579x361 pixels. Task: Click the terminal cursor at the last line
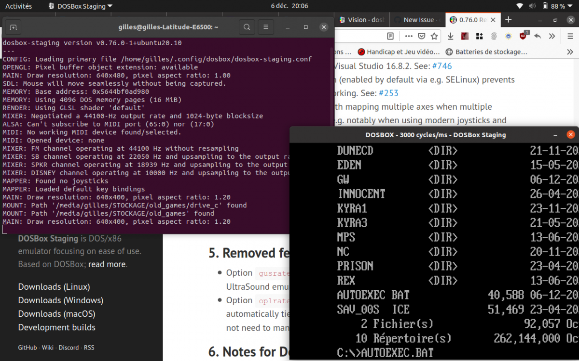point(5,230)
